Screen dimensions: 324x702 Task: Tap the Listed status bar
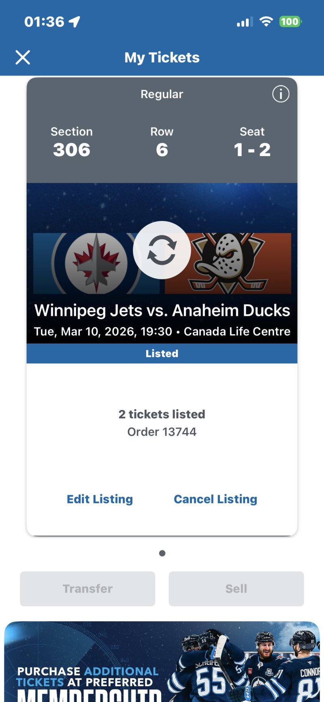[162, 354]
